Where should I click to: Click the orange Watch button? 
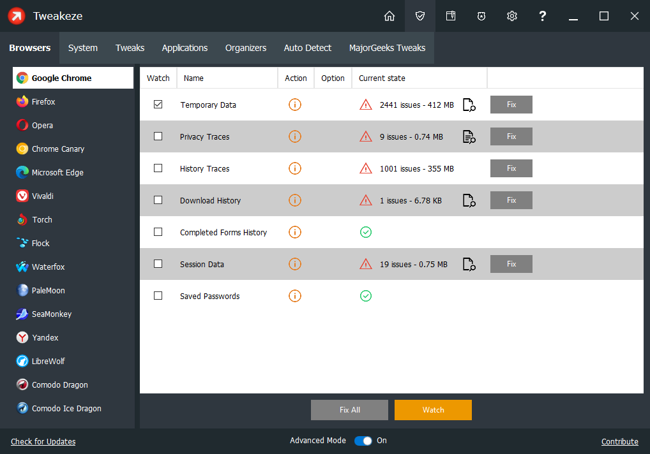433,410
